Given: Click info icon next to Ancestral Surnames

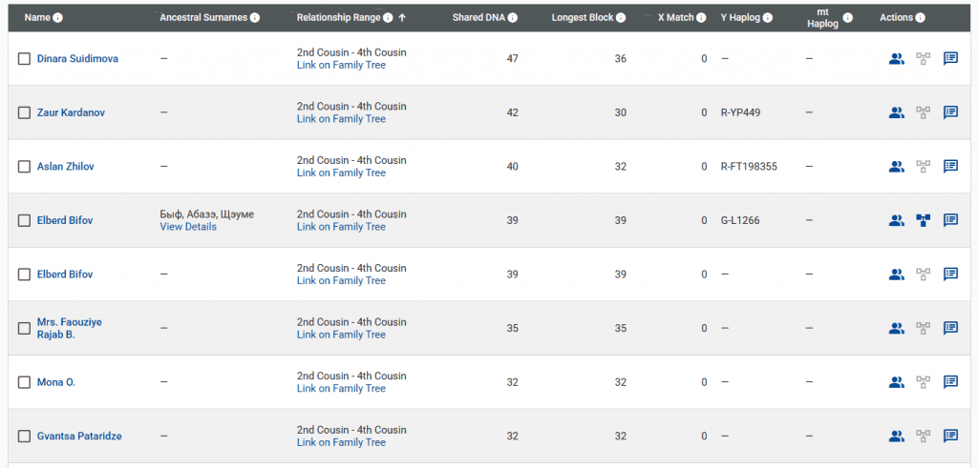Looking at the screenshot, I should pos(254,18).
